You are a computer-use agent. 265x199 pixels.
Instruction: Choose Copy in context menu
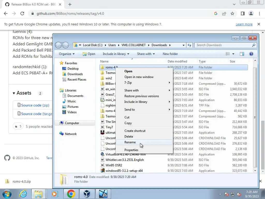coord(144,123)
